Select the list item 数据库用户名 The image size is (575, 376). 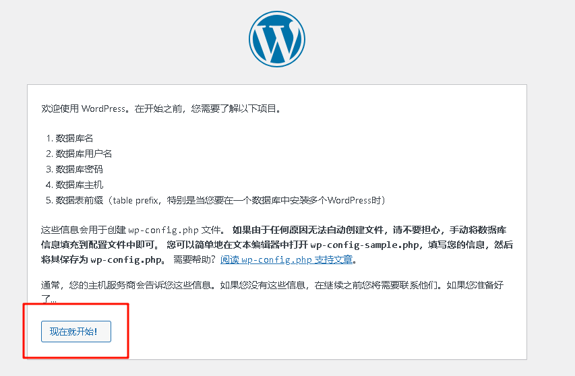click(84, 154)
